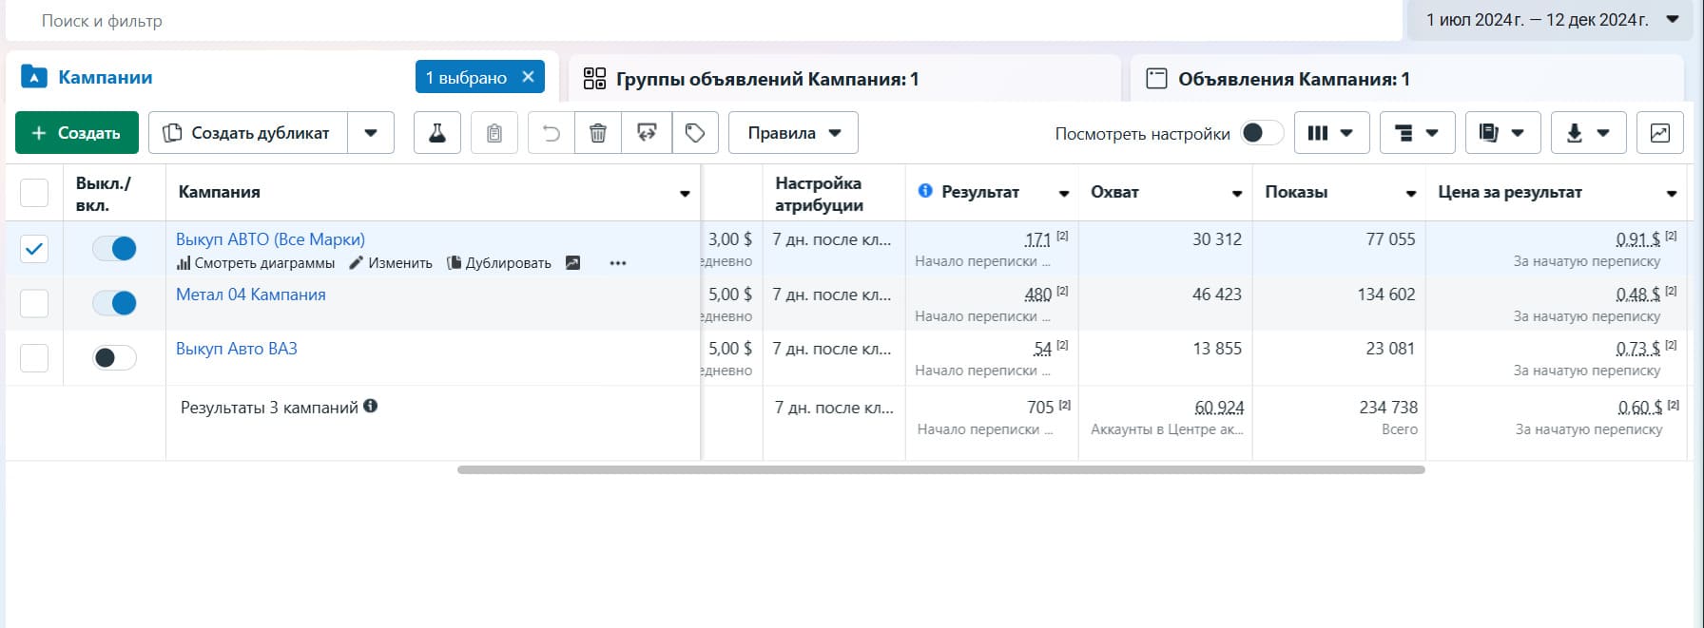This screenshot has width=1704, height=628.
Task: Click the horizontal table scrollbar
Action: pos(940,469)
